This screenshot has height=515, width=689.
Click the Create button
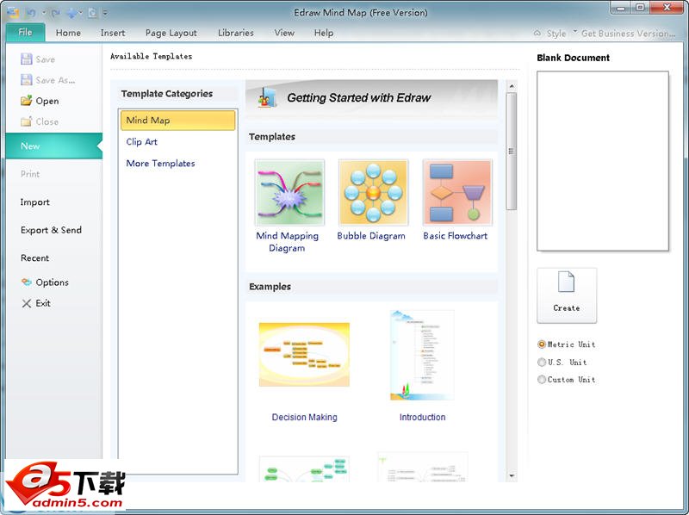567,295
